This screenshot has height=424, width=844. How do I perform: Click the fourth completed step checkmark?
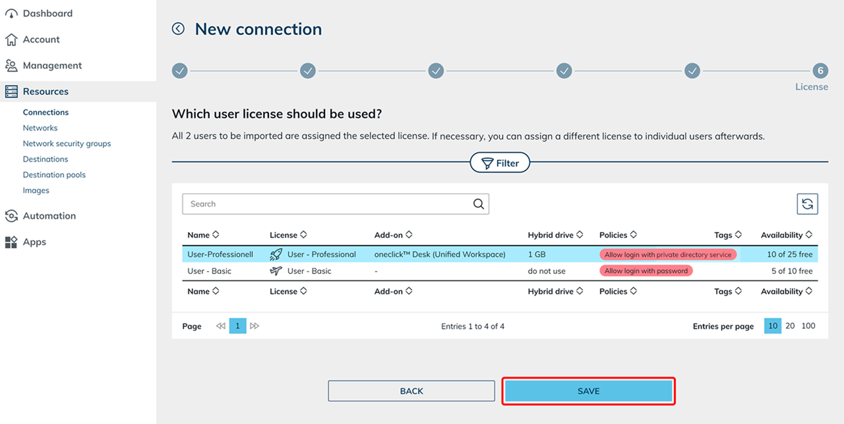[564, 70]
